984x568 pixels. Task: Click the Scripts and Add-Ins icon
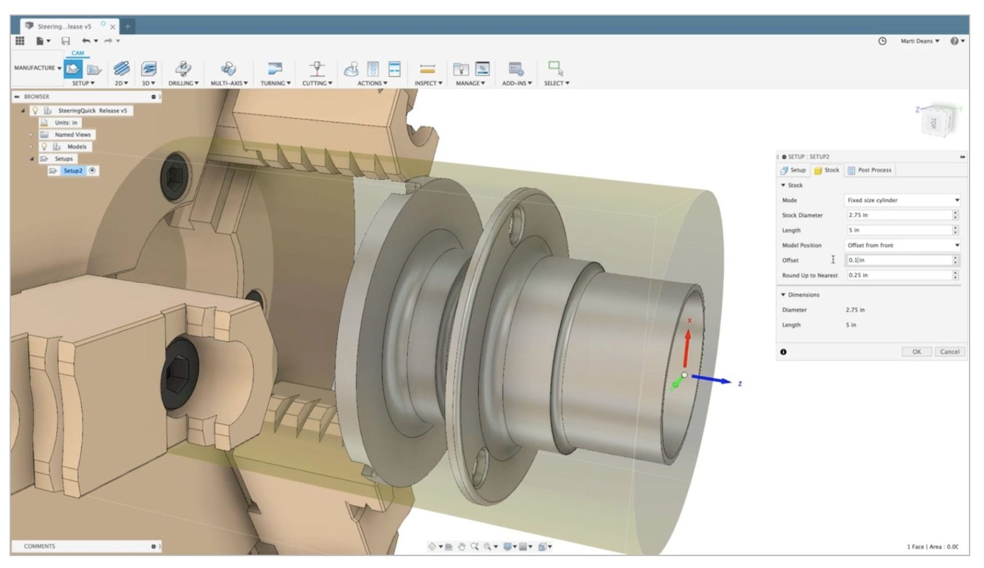tap(516, 69)
